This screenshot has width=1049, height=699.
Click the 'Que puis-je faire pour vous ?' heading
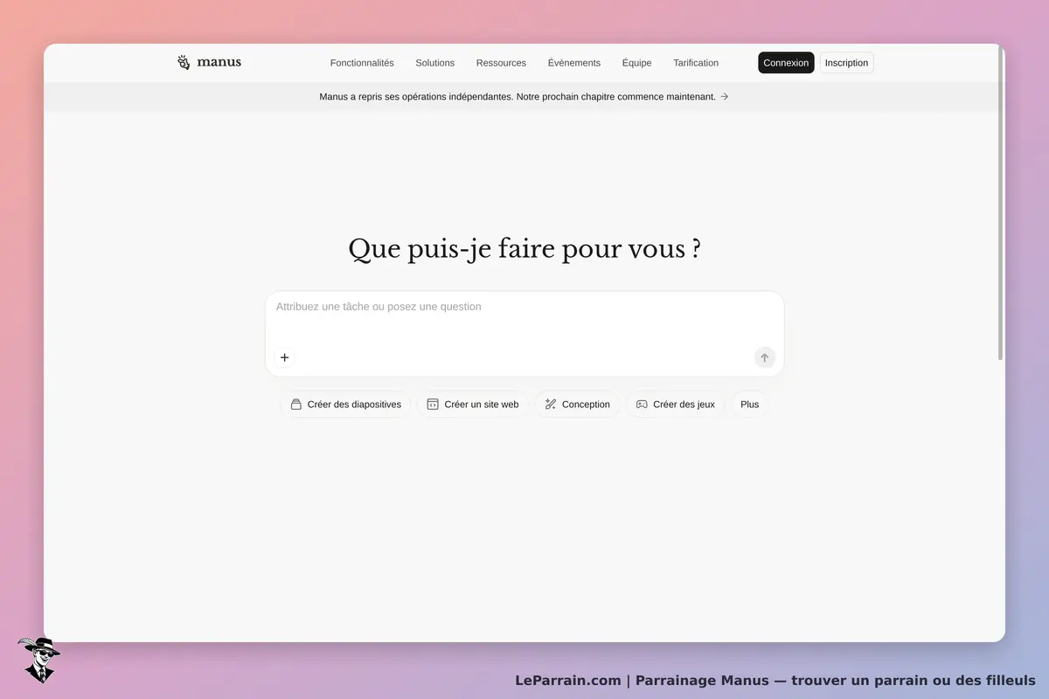tap(524, 249)
